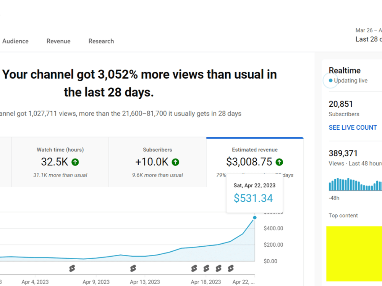Click the green up arrow beside +10.0K subscribers
Viewport: 382px width, 286px height.
(175, 162)
